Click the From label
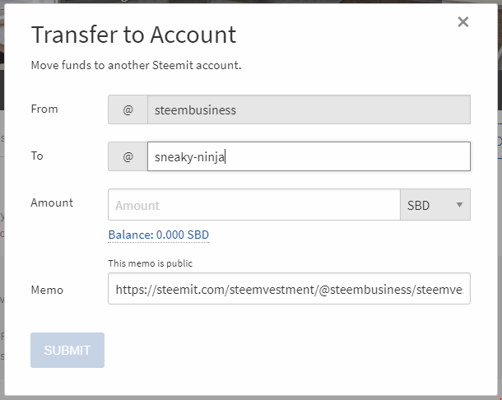The width and height of the screenshot is (502, 400). tap(44, 109)
